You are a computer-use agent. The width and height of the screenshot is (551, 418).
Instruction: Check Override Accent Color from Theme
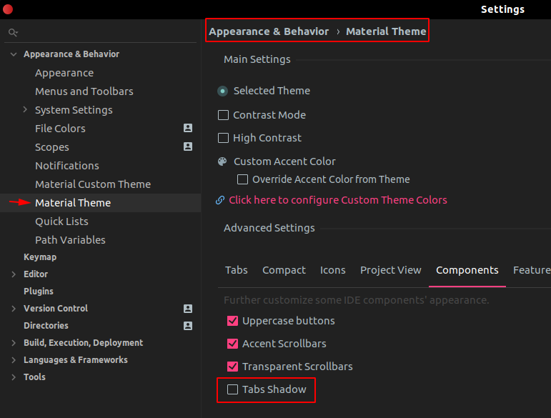[x=242, y=179]
